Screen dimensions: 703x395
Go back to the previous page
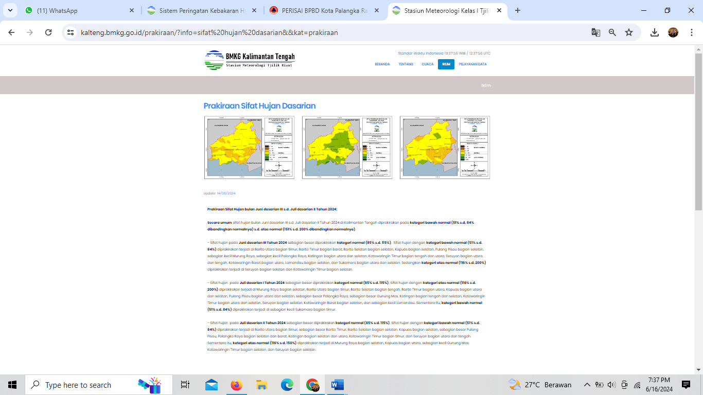[11, 32]
